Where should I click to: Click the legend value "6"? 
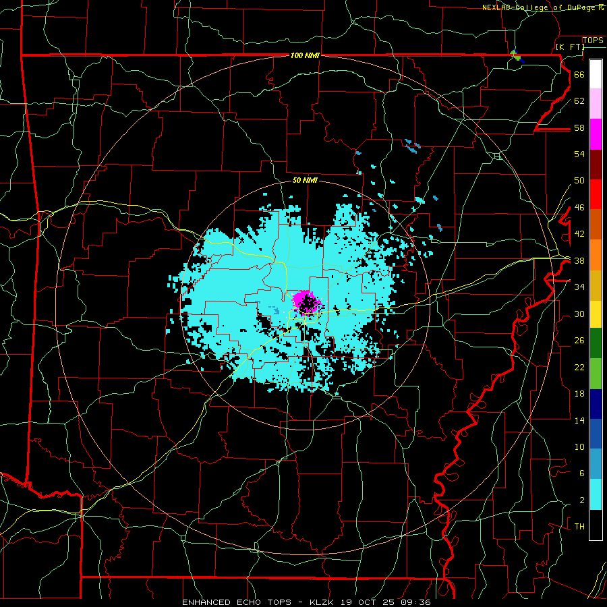point(581,473)
